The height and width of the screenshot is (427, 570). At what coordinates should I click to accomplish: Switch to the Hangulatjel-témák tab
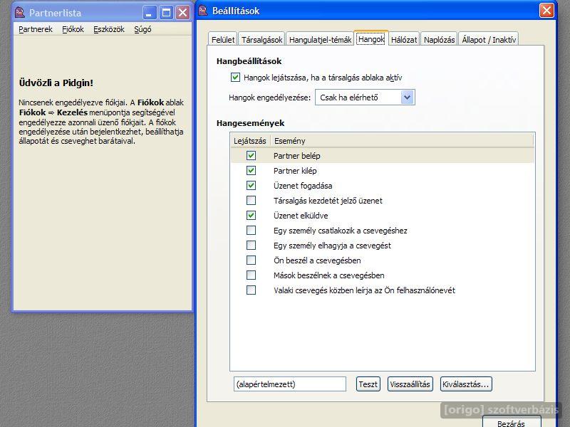320,40
